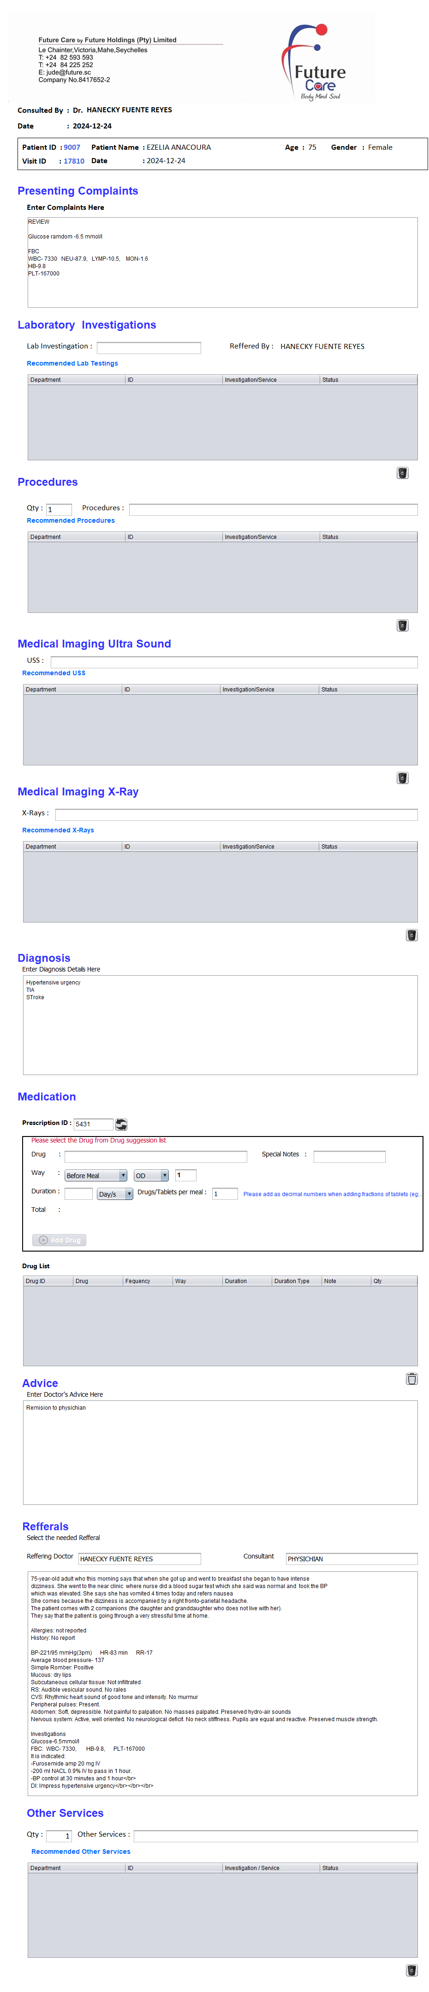Click the Special Notes text field
Image resolution: width=429 pixels, height=1992 pixels.
[349, 1157]
